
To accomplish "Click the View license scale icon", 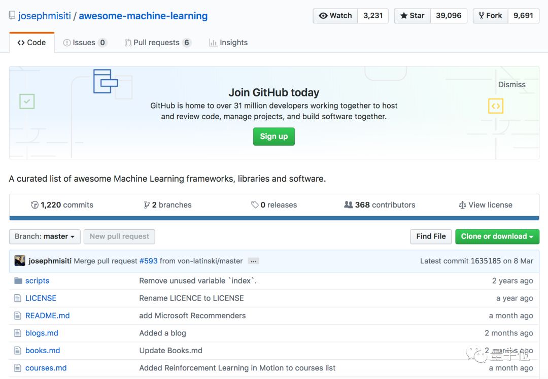I will (462, 205).
